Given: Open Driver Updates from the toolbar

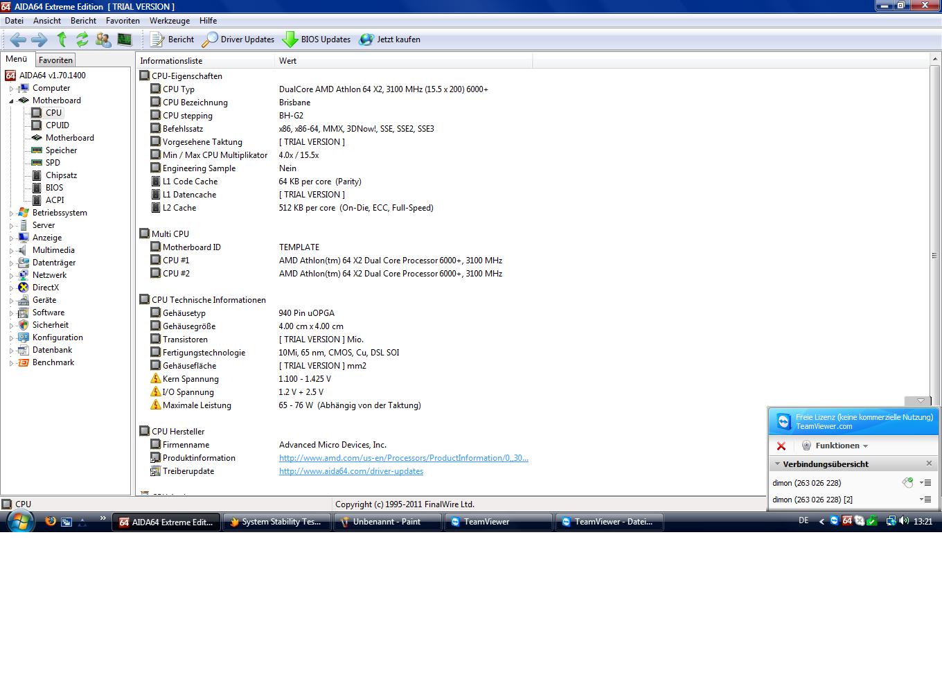Looking at the screenshot, I should coord(238,39).
